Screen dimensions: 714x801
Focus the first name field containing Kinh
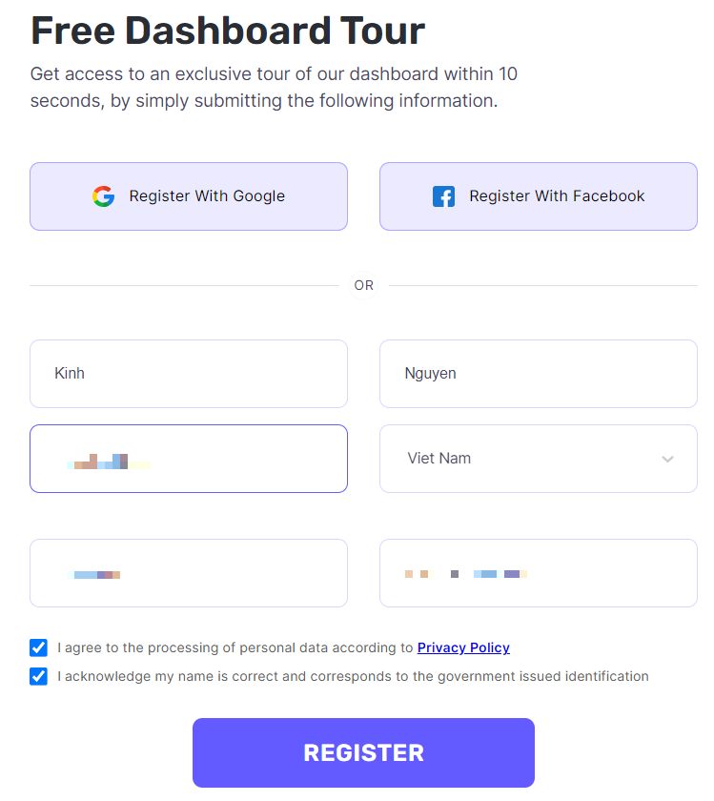[189, 374]
